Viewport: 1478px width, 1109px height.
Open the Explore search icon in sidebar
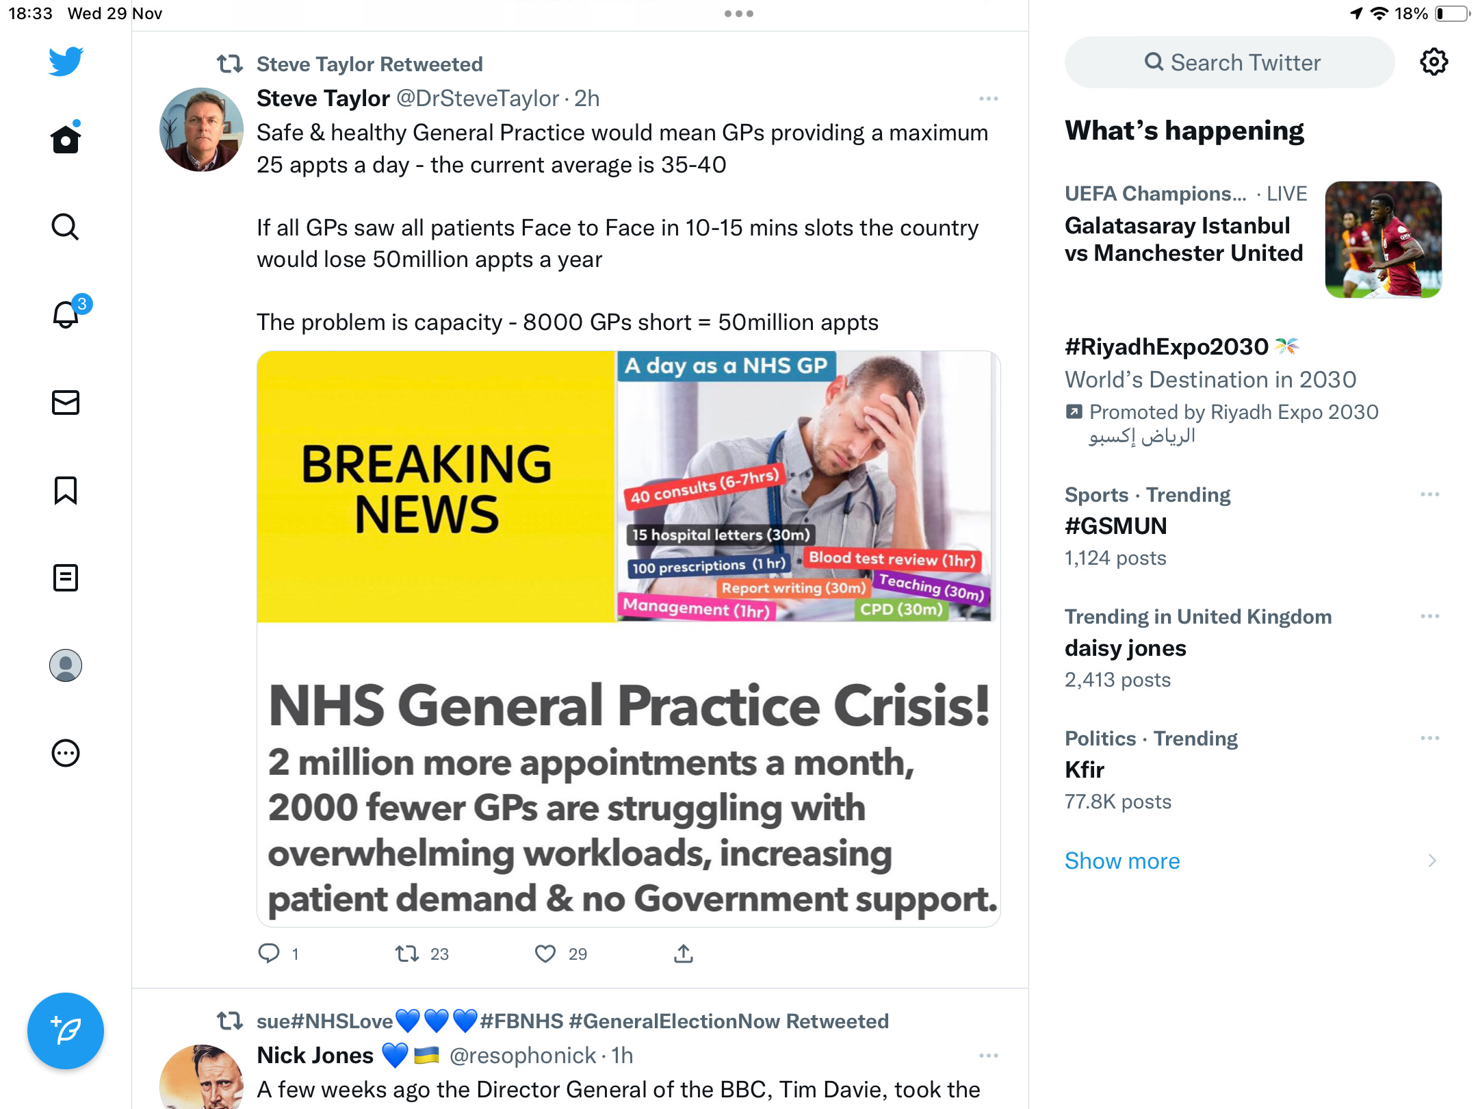66,227
